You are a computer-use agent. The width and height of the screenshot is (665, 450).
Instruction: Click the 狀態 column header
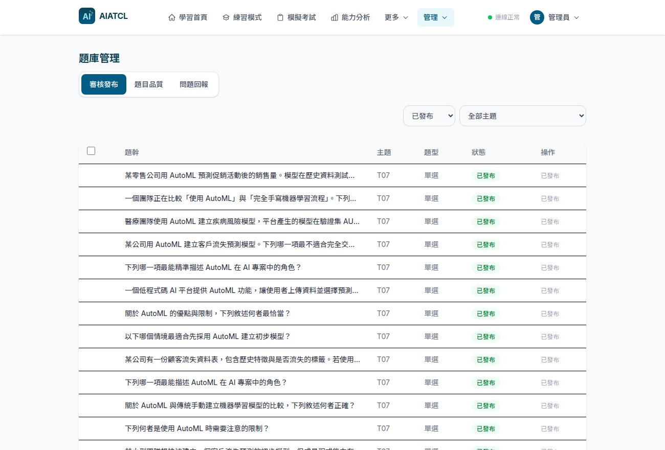point(479,152)
